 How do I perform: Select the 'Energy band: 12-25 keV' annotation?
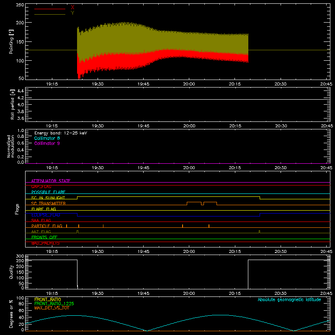point(61,133)
